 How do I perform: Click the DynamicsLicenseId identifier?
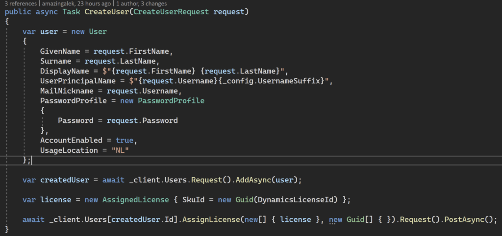click(x=295, y=200)
